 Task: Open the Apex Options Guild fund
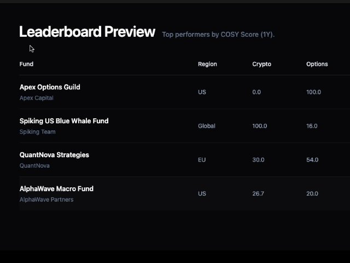[x=50, y=87]
